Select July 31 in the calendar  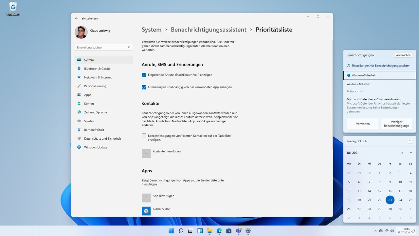[x=400, y=209]
